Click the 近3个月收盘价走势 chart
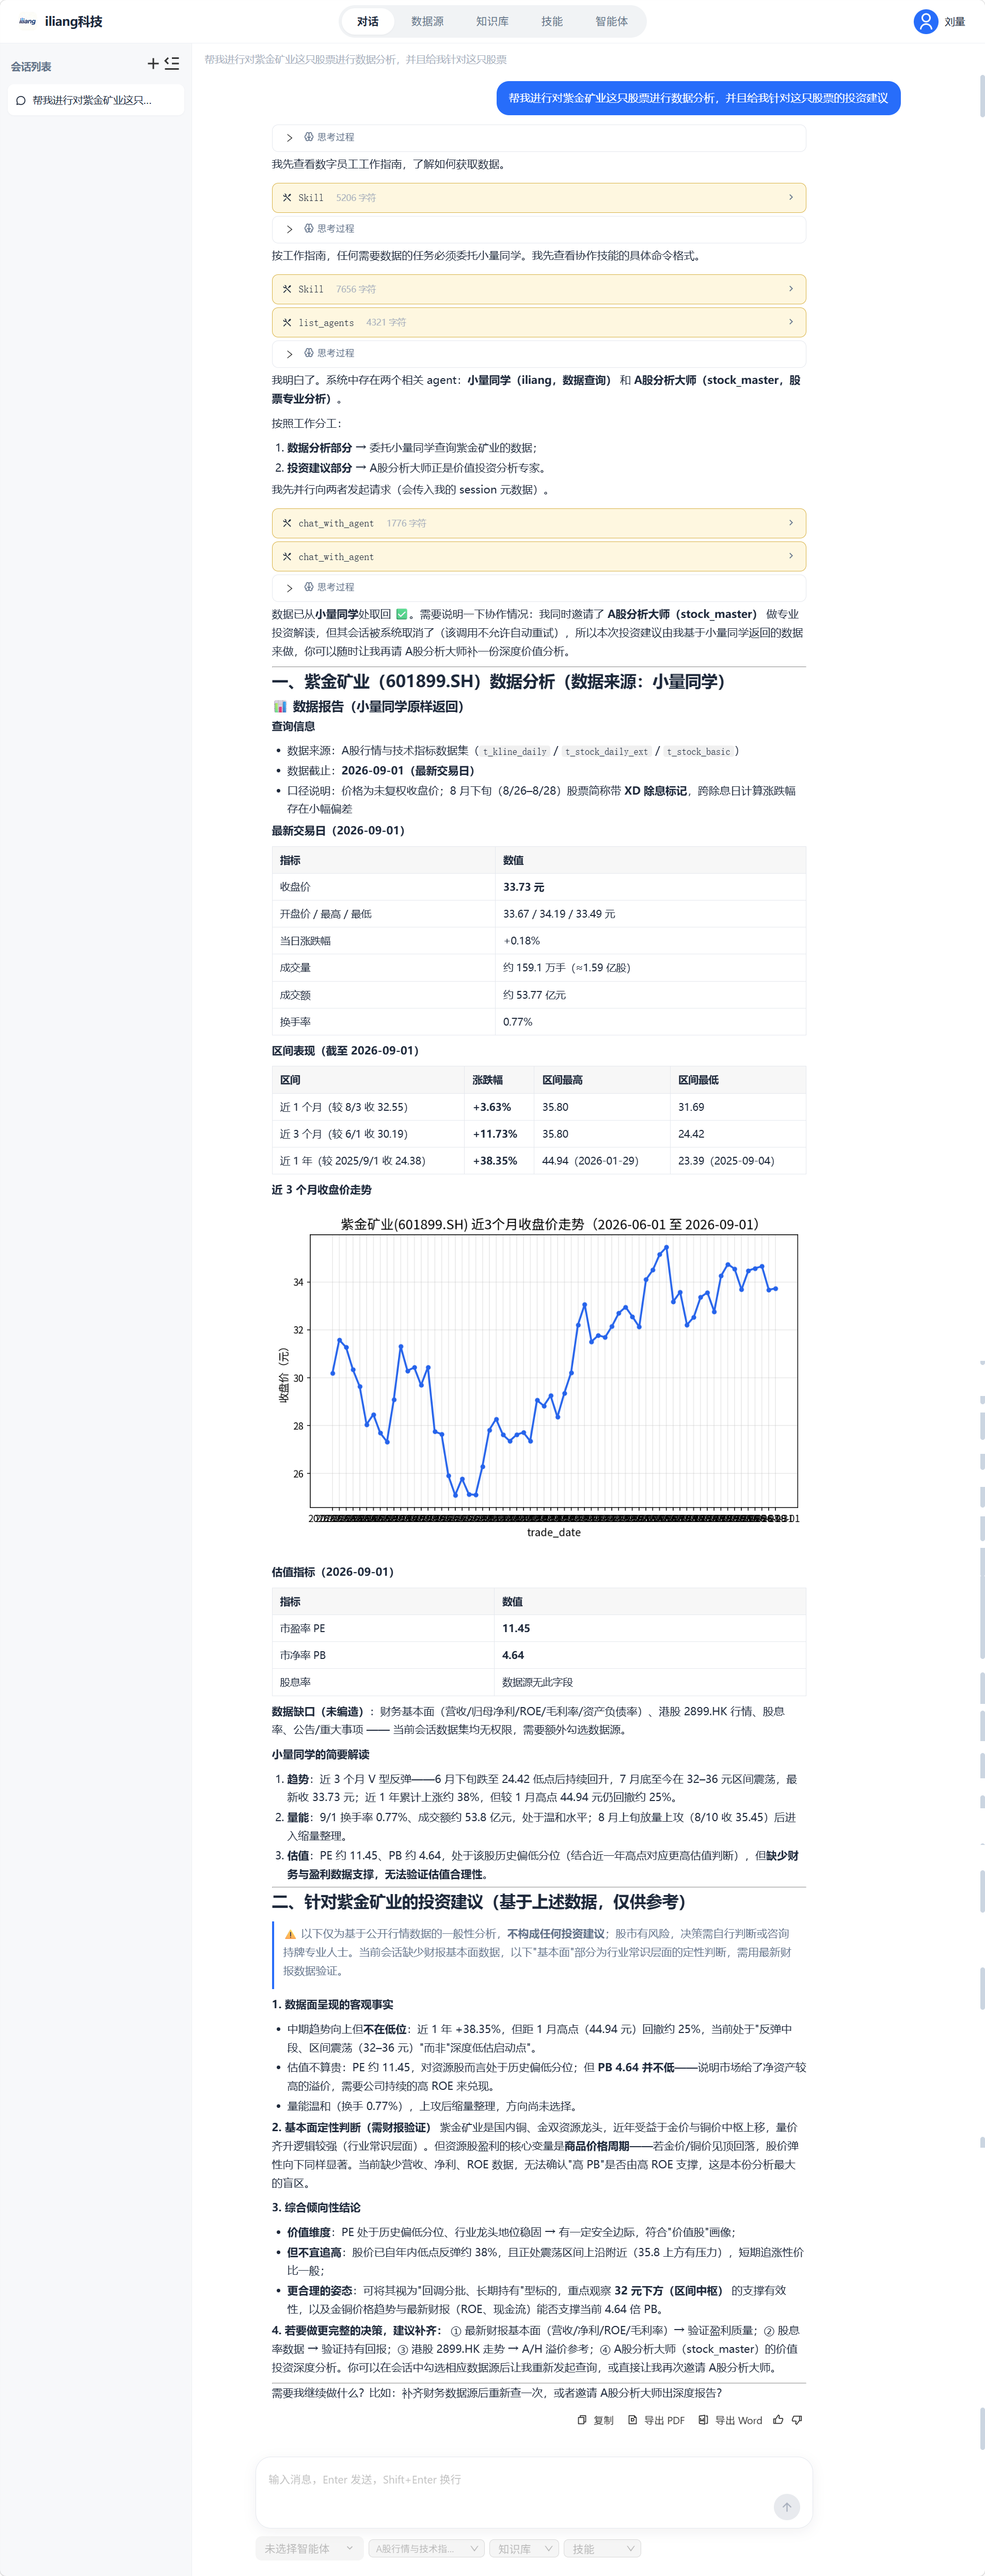985x2576 pixels. pyautogui.click(x=538, y=1377)
